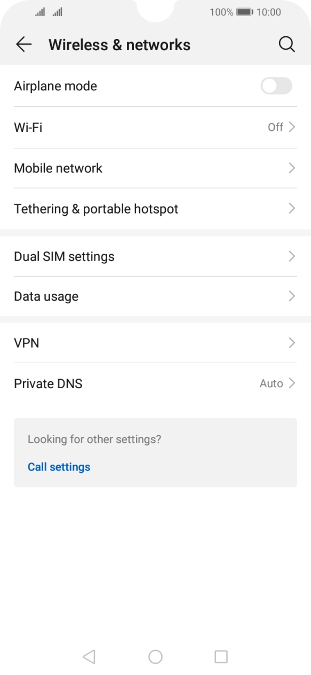311x675 pixels.
Task: Tap the battery percentage indicator
Action: pos(220,11)
